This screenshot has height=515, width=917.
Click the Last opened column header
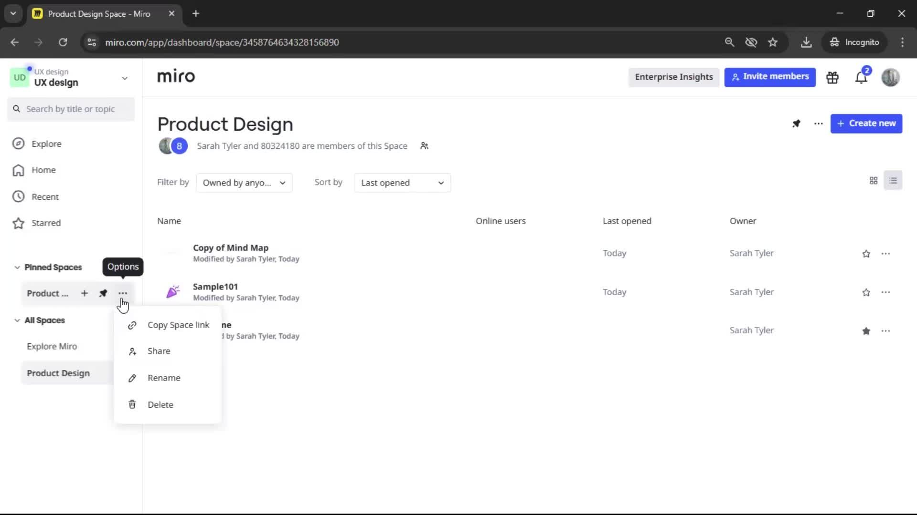627,221
